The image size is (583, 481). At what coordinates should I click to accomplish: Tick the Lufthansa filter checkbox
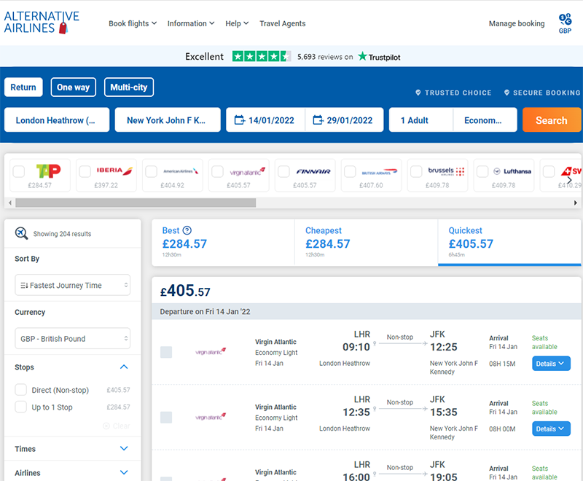pos(482,172)
